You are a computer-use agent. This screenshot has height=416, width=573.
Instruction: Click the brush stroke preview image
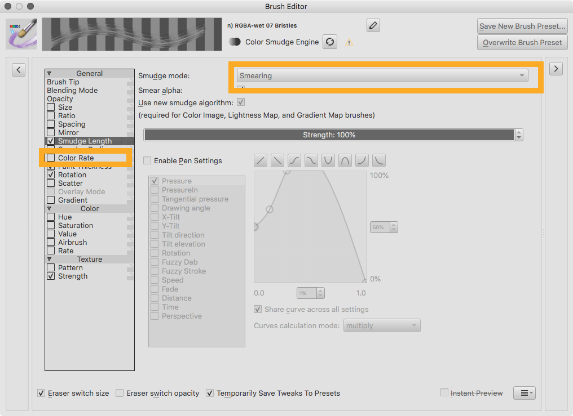coord(132,34)
